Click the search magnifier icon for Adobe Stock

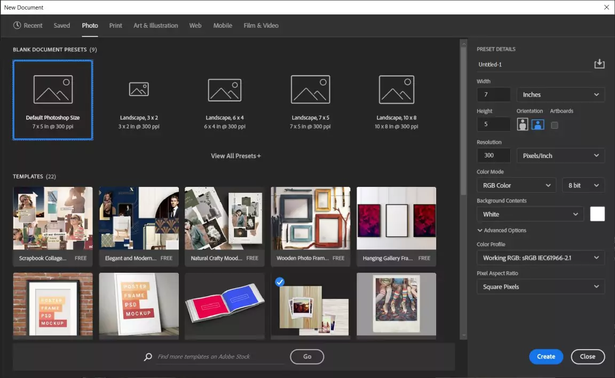(x=148, y=357)
